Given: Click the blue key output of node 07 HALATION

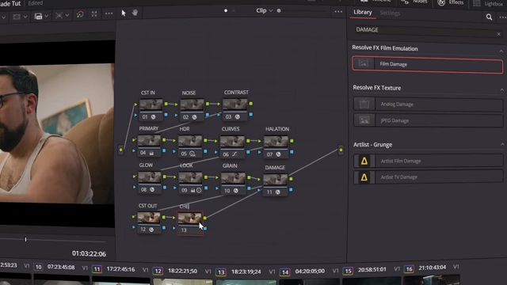Looking at the screenshot, I should tap(292, 151).
